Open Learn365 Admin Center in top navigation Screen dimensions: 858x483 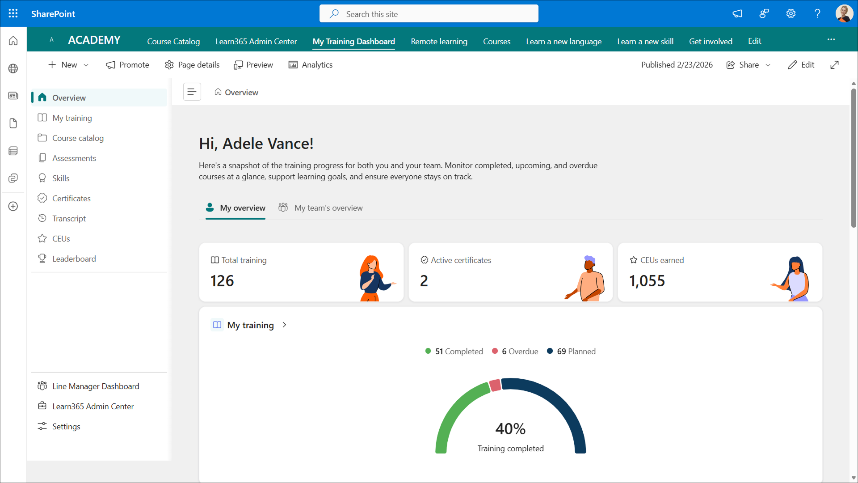click(x=256, y=41)
